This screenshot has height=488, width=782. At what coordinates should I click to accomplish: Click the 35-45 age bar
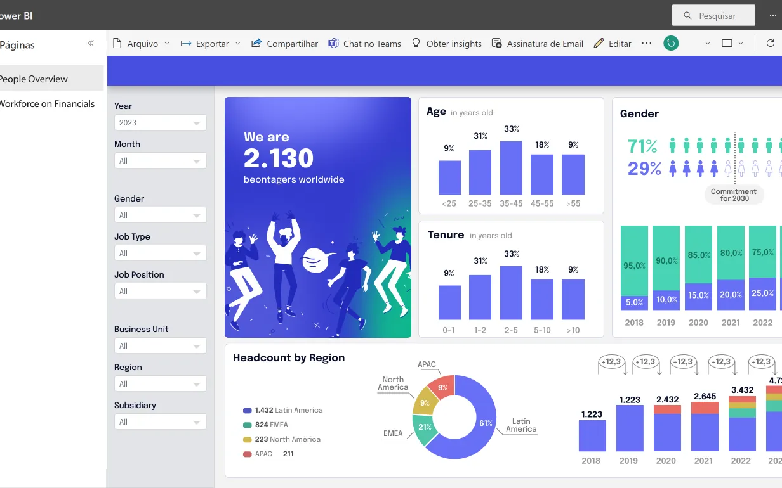pos(512,168)
